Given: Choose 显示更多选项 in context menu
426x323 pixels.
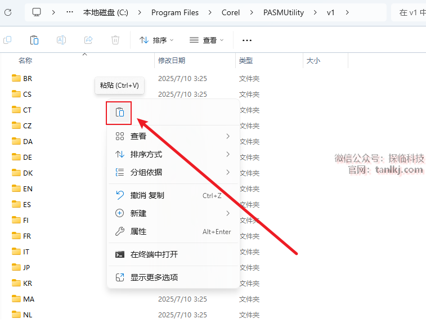Looking at the screenshot, I should pos(173,277).
